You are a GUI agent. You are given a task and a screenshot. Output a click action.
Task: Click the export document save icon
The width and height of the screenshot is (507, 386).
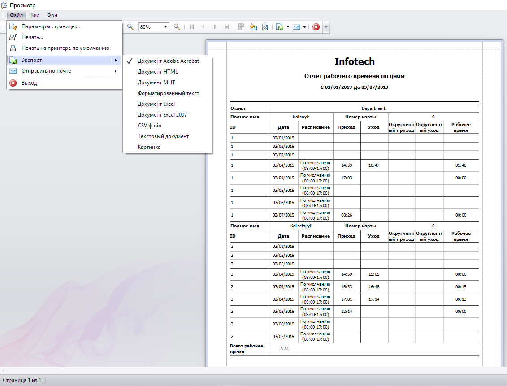[x=280, y=27]
